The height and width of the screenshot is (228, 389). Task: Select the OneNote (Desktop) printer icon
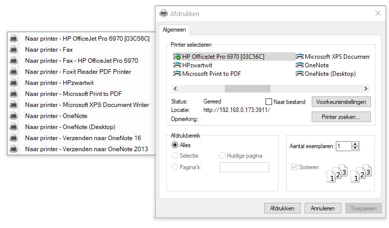click(300, 74)
